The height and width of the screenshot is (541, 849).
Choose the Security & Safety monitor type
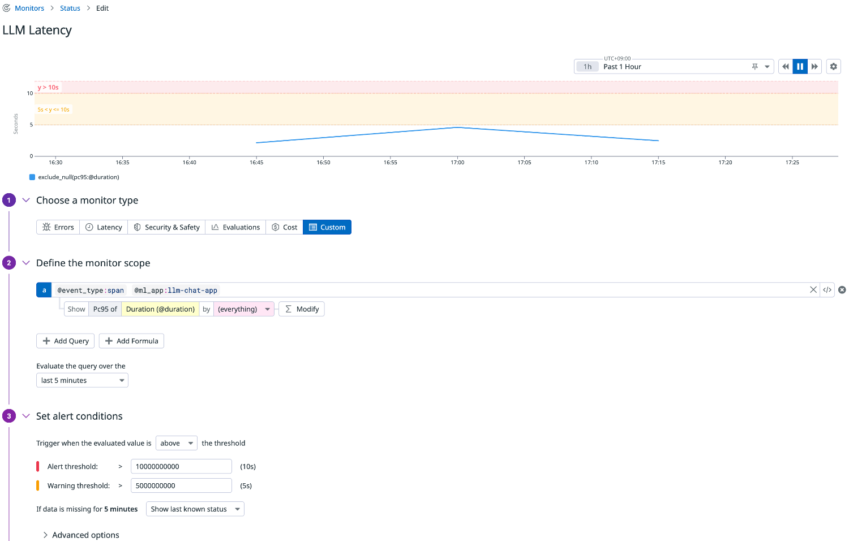coord(166,227)
